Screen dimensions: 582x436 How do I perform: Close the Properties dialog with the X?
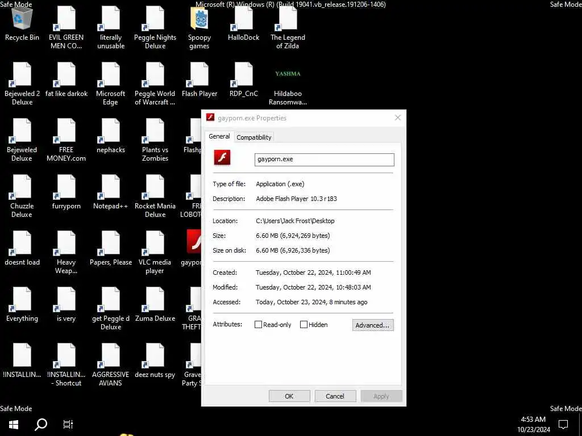[397, 118]
